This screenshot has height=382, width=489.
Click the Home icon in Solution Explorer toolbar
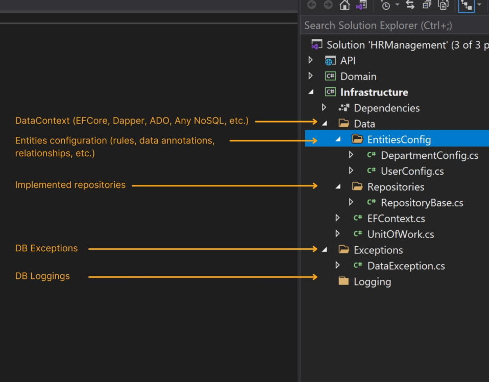pos(345,6)
